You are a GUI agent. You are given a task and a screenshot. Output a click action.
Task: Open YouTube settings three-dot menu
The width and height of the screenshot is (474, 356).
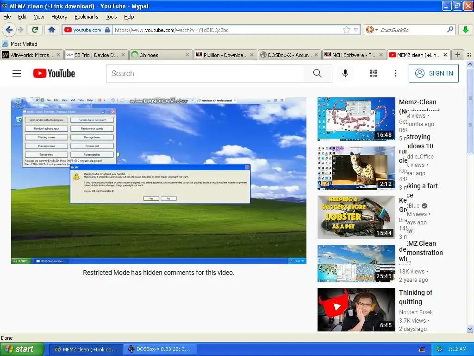395,73
